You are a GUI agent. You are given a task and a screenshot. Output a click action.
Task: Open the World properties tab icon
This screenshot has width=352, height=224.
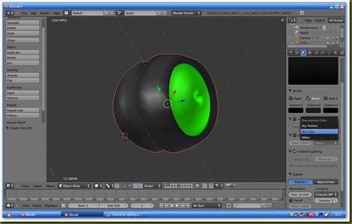pyautogui.click(x=304, y=53)
